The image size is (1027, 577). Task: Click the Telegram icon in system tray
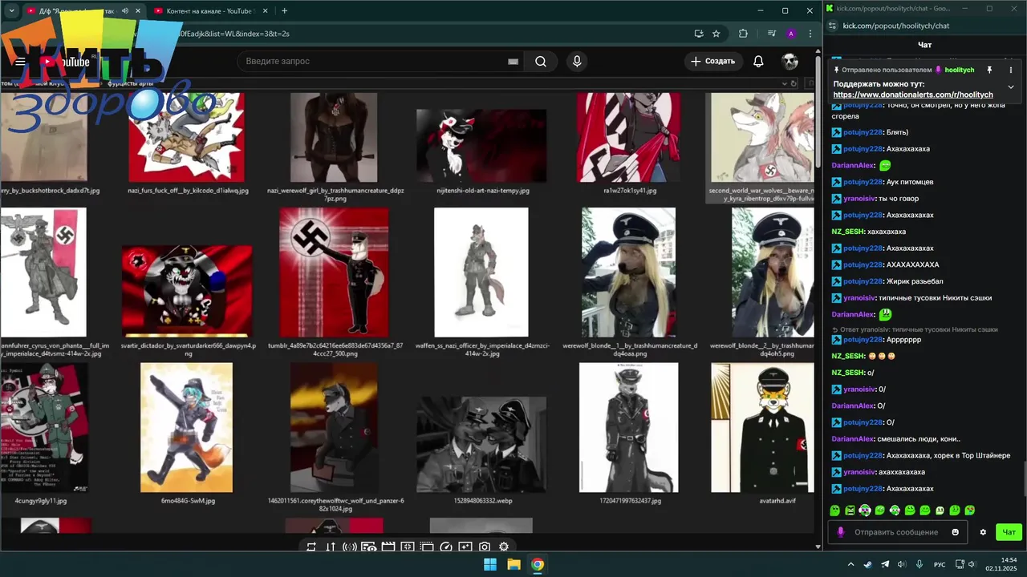[x=885, y=564]
